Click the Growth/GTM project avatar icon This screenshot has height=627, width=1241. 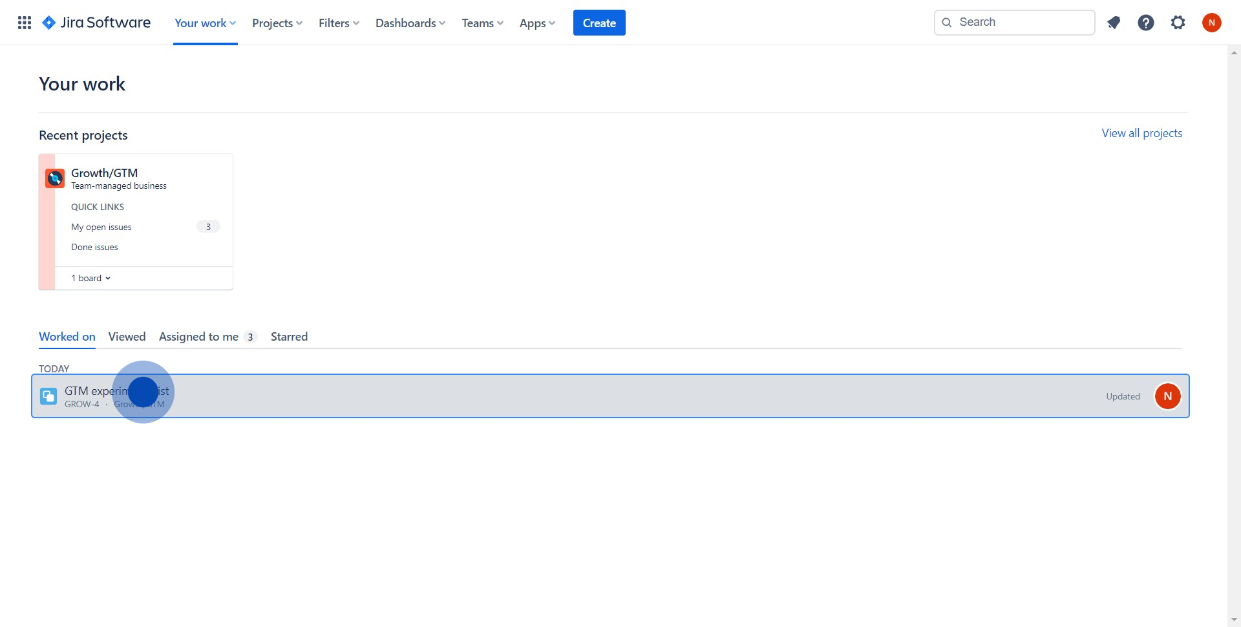point(55,178)
